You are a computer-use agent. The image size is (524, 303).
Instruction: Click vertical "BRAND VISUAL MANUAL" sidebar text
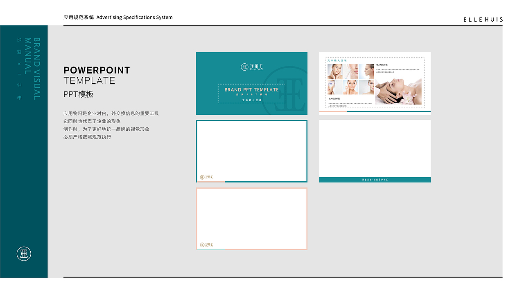click(x=32, y=69)
